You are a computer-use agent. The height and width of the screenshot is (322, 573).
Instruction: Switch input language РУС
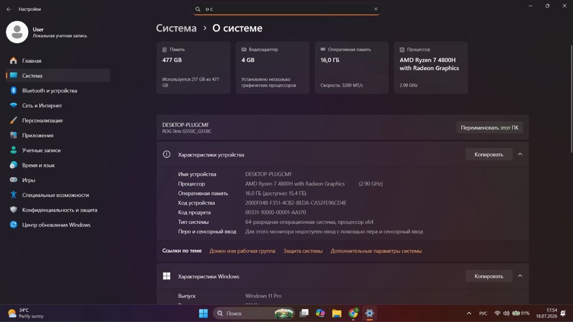point(483,313)
